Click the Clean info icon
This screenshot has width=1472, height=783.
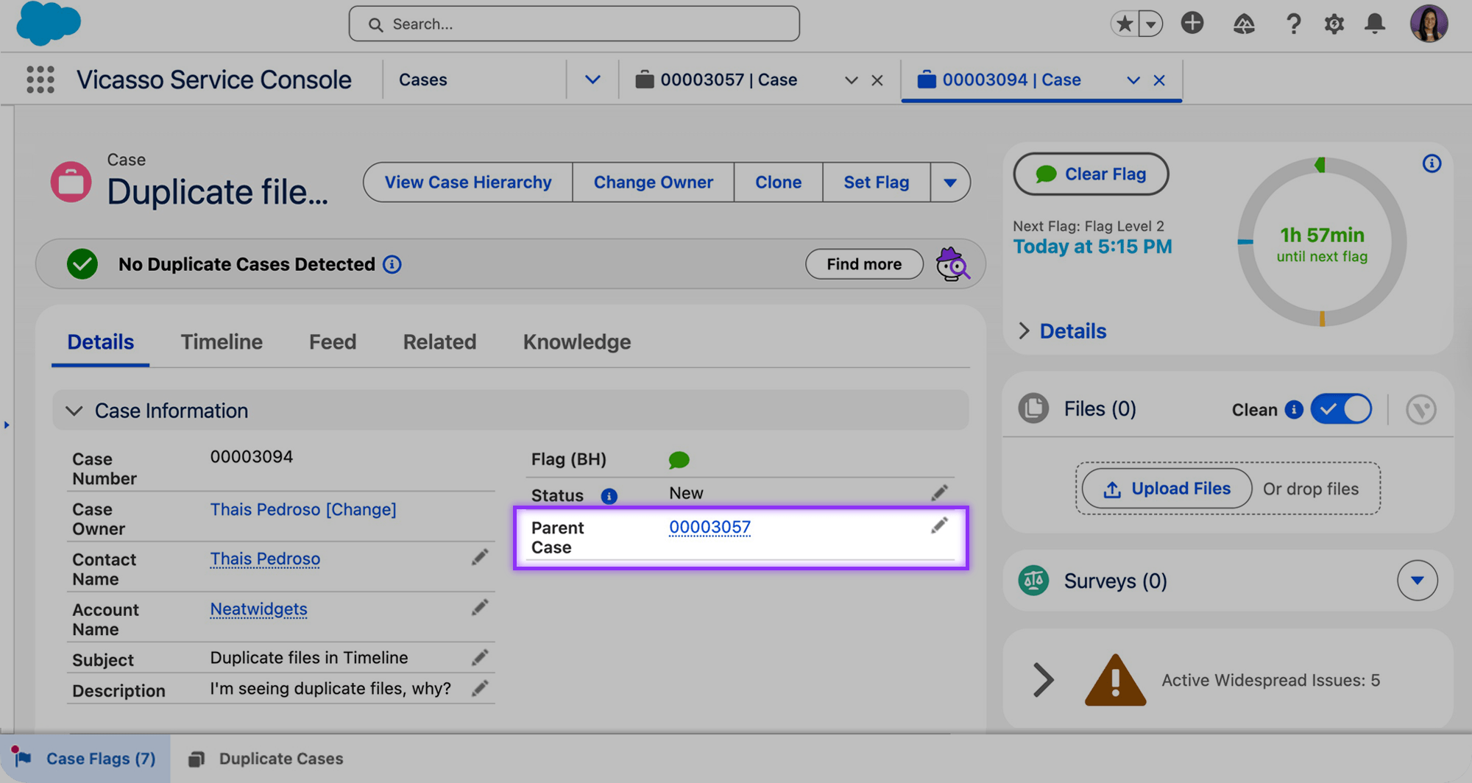[x=1294, y=410]
